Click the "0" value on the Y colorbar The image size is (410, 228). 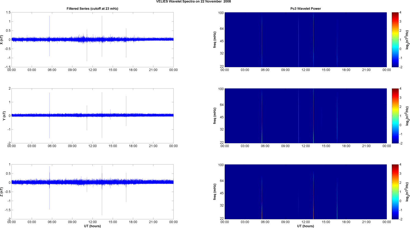point(400,125)
